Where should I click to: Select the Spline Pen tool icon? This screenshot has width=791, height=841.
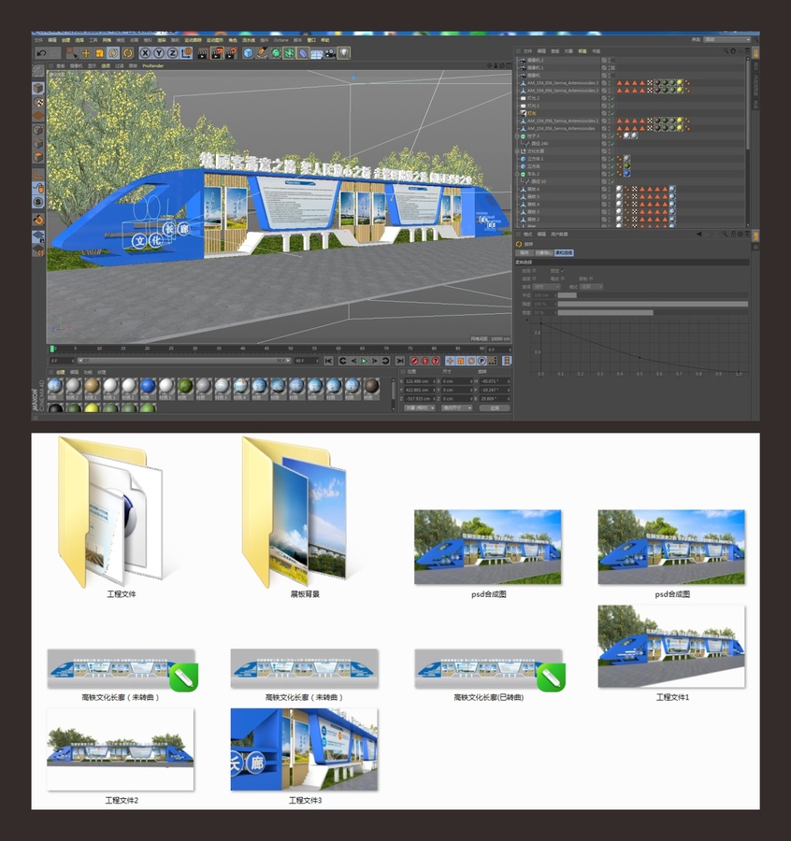point(262,52)
